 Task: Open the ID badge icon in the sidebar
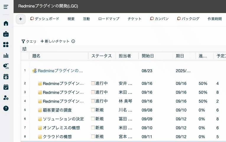(6, 34)
